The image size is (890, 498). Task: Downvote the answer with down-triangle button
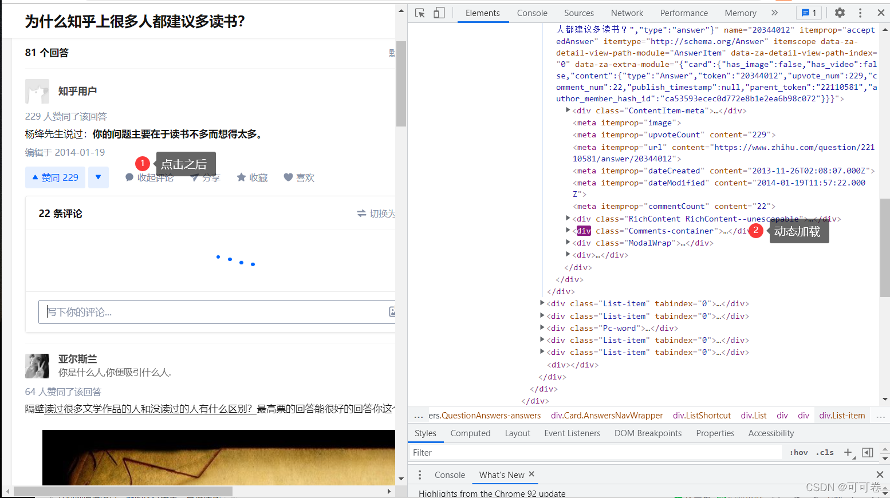coord(99,177)
